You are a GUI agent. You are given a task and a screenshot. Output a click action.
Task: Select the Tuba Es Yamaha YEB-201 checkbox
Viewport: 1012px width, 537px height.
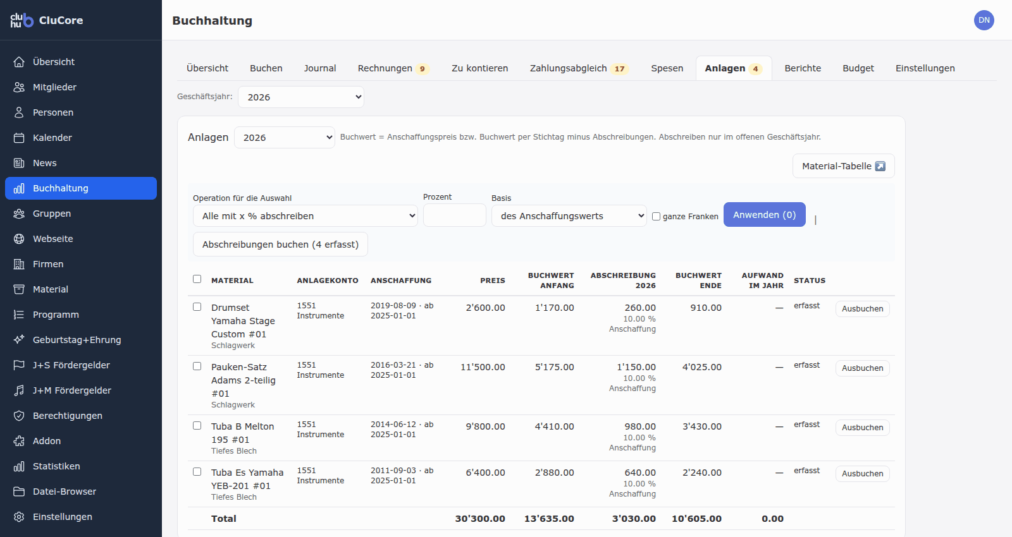(x=197, y=472)
